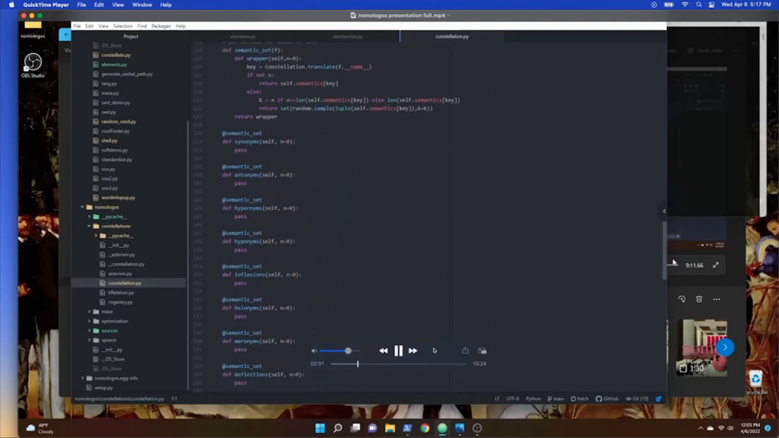The width and height of the screenshot is (779, 438).
Task: Mute audio with the speaker icon
Action: (x=314, y=351)
